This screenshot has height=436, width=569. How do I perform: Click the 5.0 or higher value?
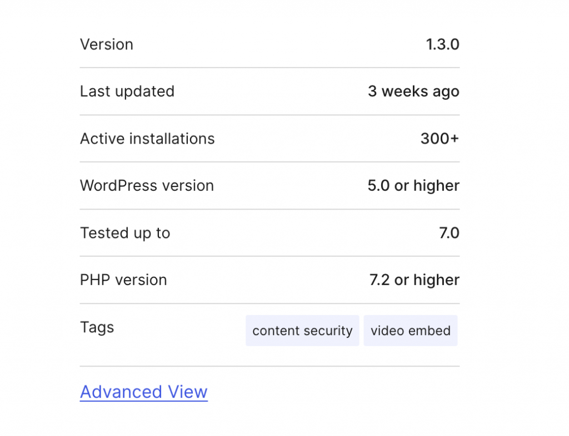pos(413,186)
